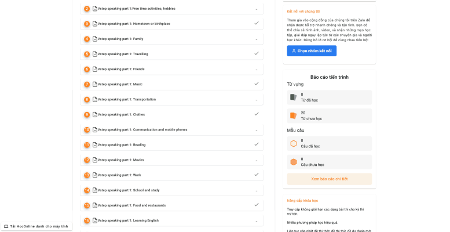This screenshot has height=232, width=450.
Task: Open Xem báo cáo chi tiết report
Action: tap(330, 179)
